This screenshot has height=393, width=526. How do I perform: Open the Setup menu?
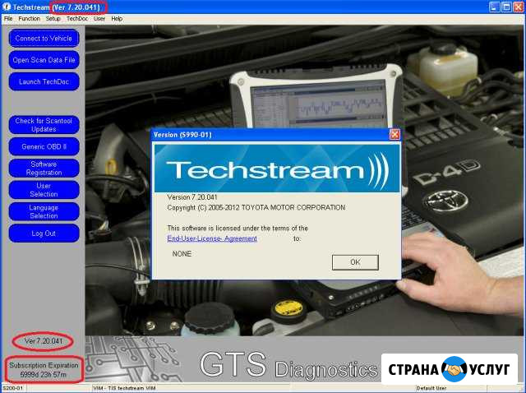pyautogui.click(x=53, y=18)
